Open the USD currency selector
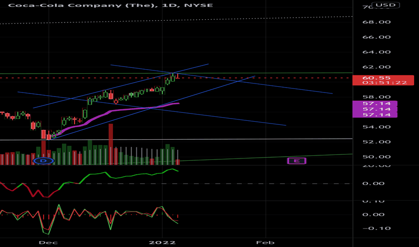The image size is (419, 247). click(x=386, y=5)
